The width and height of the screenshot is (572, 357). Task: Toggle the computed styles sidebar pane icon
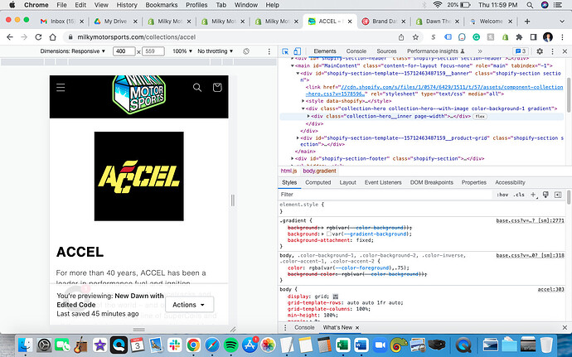[558, 195]
